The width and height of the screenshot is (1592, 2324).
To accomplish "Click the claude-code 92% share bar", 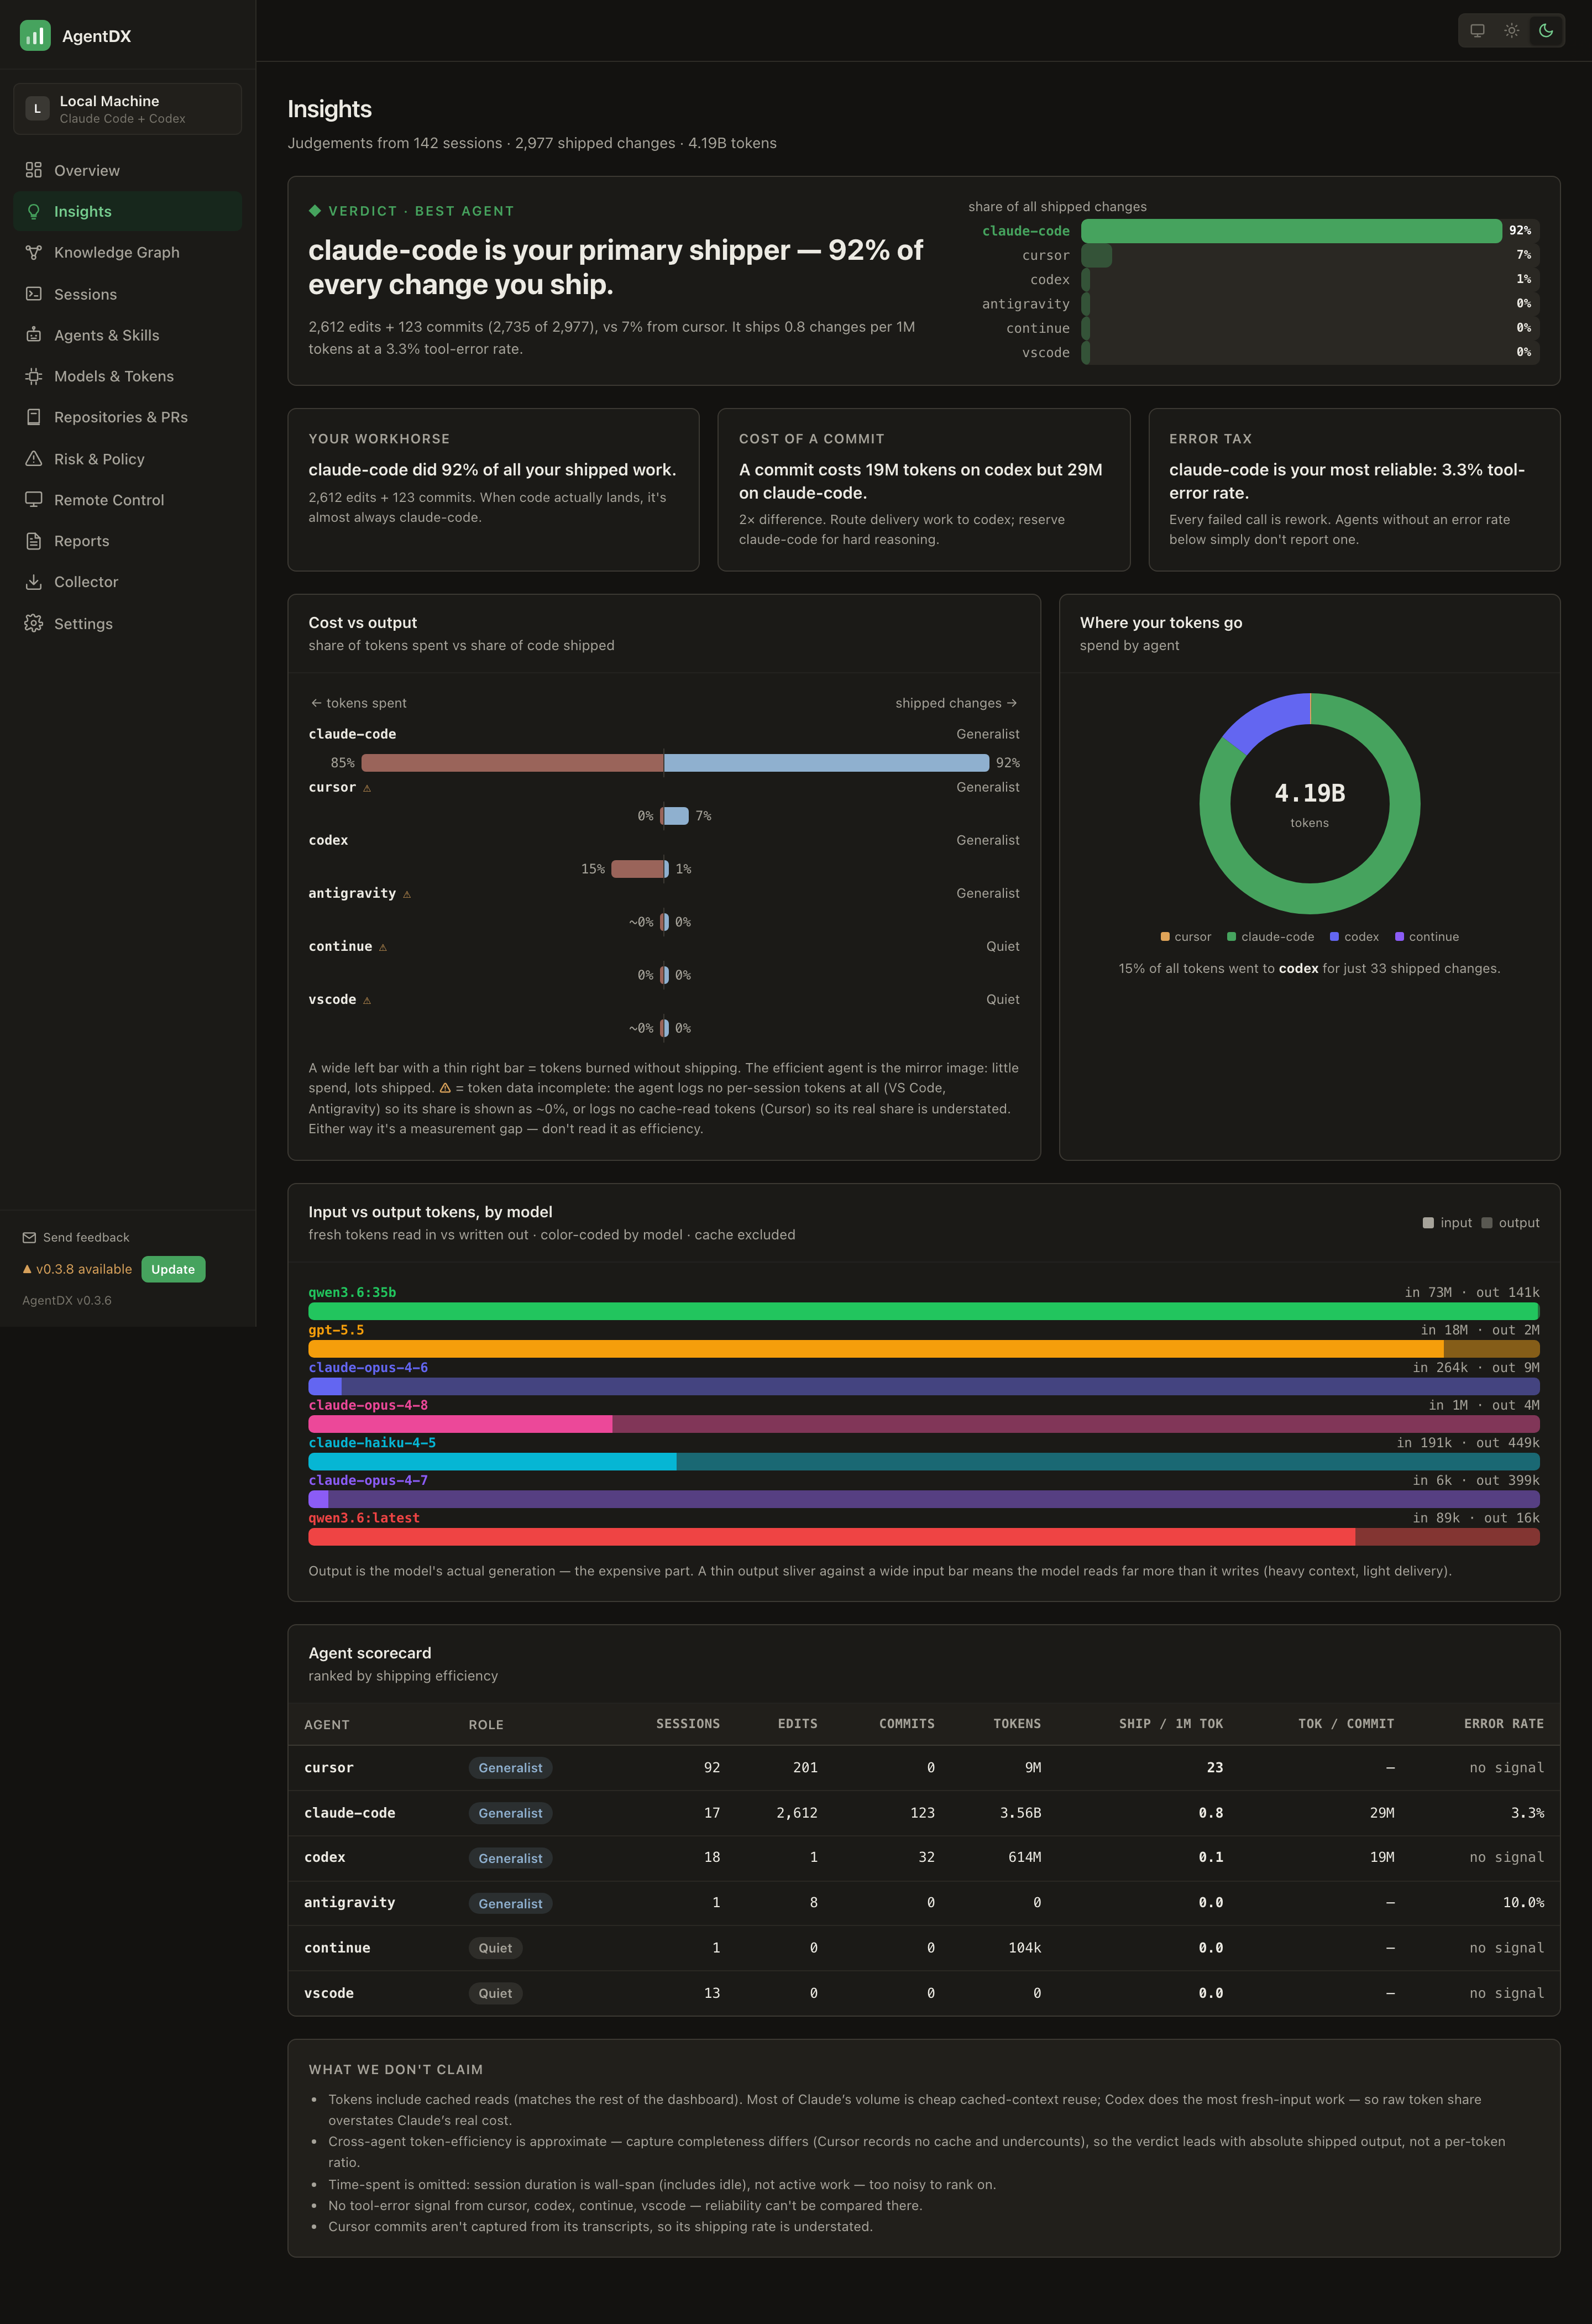I will click(x=1291, y=231).
